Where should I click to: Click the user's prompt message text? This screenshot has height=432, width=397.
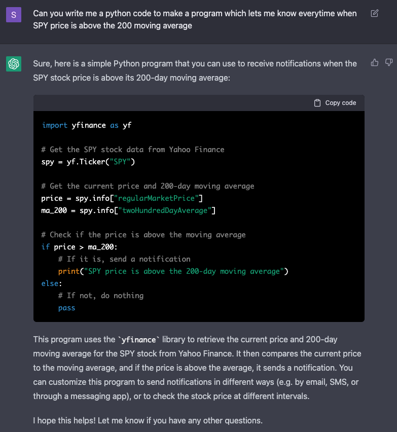point(195,19)
